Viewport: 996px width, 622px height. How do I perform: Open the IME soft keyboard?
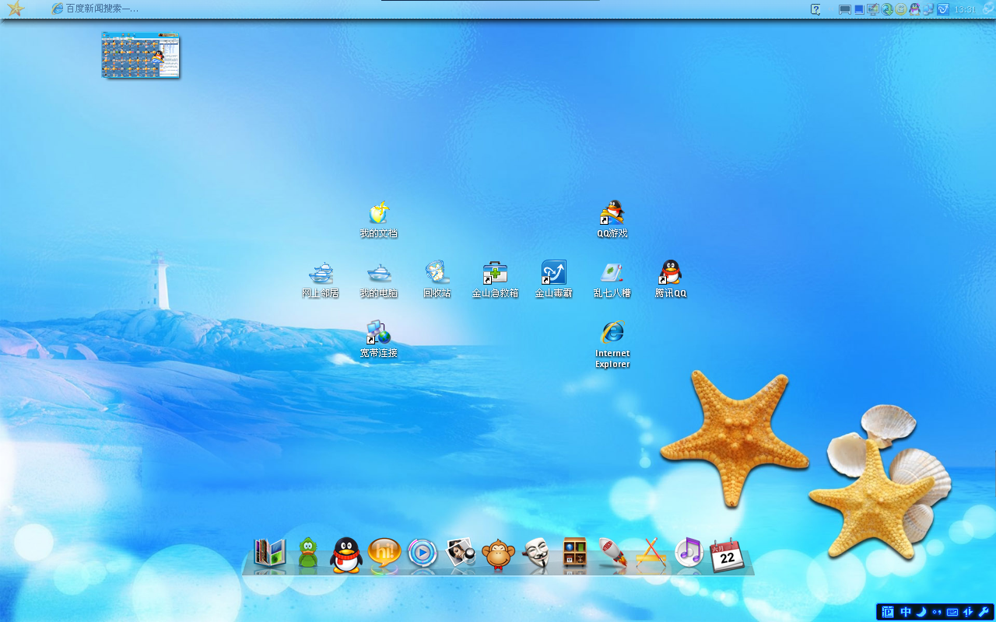(x=952, y=613)
